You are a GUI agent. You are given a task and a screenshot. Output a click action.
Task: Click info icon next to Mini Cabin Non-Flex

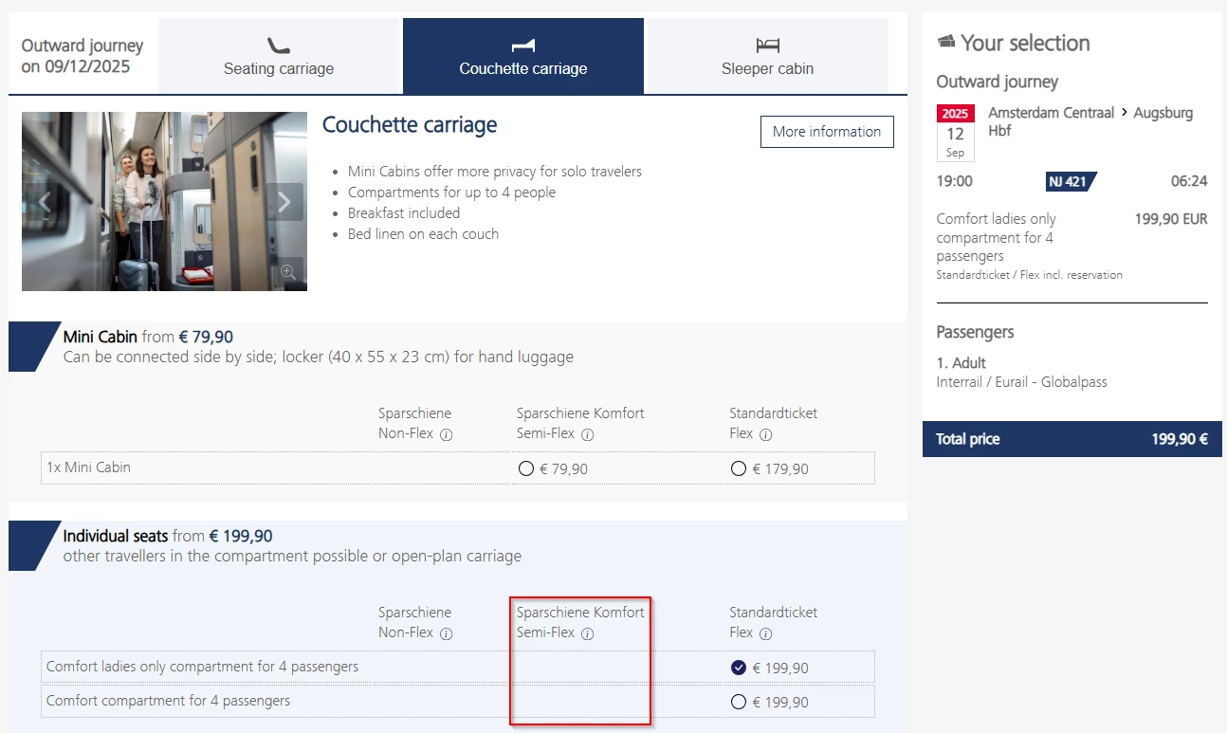446,434
